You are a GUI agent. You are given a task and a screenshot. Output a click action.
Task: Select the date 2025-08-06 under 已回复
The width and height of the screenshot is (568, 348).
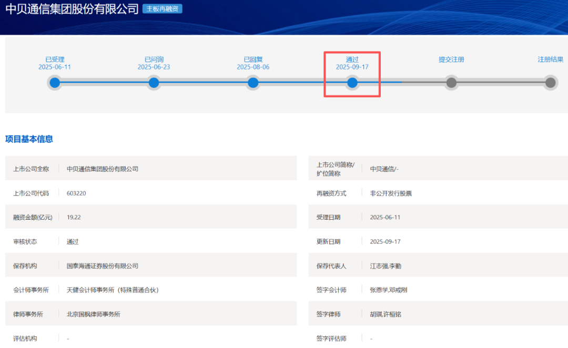point(253,67)
